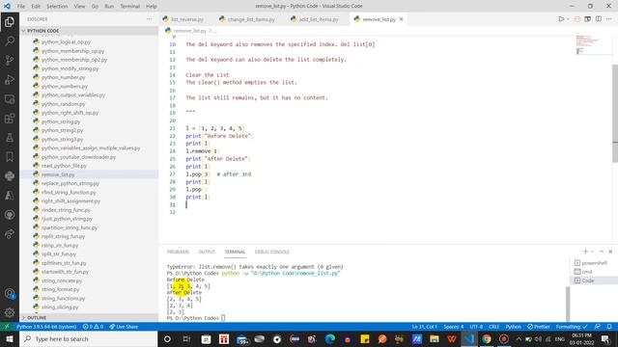Create a new terminal with plus icon
This screenshot has height=347, width=618.
coord(585,252)
